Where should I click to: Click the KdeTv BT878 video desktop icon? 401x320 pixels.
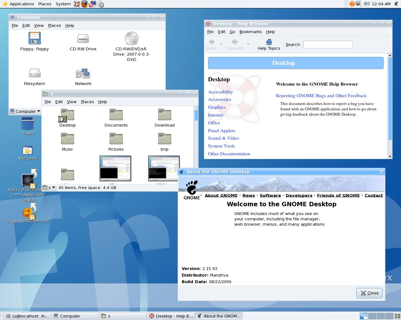click(29, 179)
